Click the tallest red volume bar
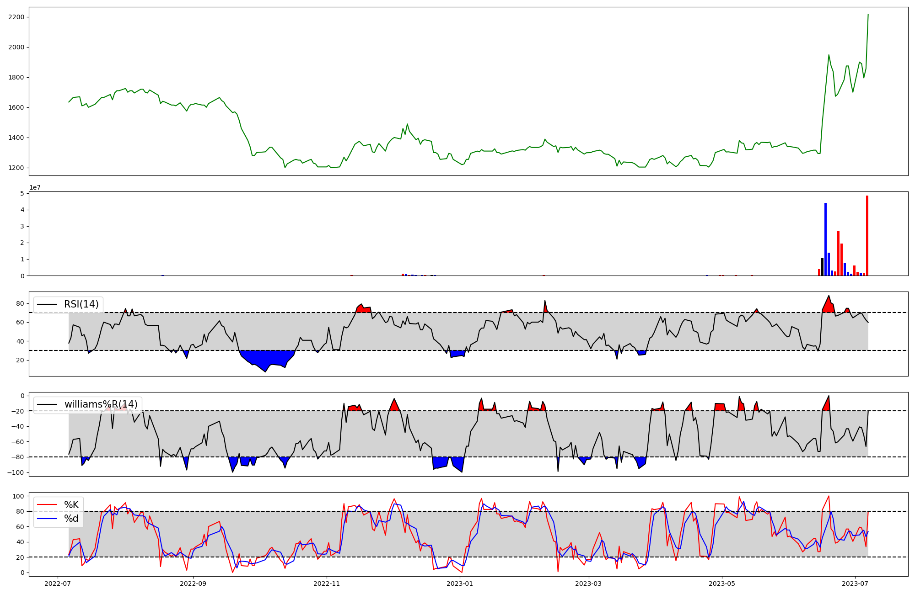Viewport: 915px width, 594px height. (867, 236)
